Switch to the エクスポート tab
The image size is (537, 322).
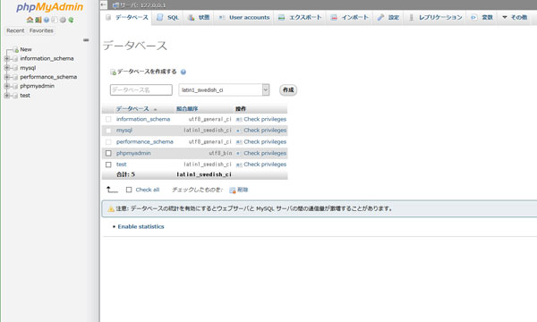coord(300,18)
